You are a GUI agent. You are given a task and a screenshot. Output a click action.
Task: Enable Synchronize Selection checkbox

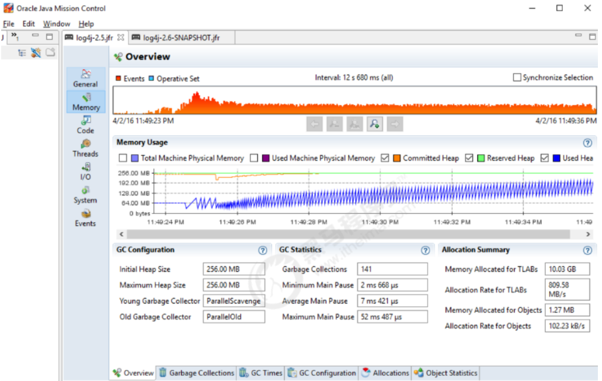[x=517, y=77]
